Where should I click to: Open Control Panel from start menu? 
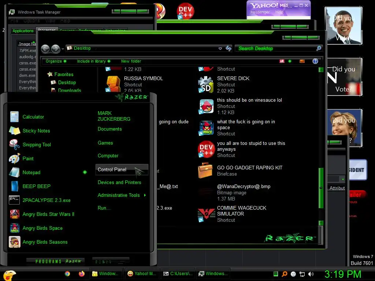122,169
